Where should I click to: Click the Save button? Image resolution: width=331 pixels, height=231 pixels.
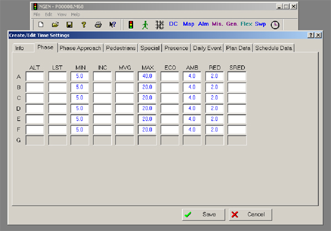pyautogui.click(x=204, y=215)
